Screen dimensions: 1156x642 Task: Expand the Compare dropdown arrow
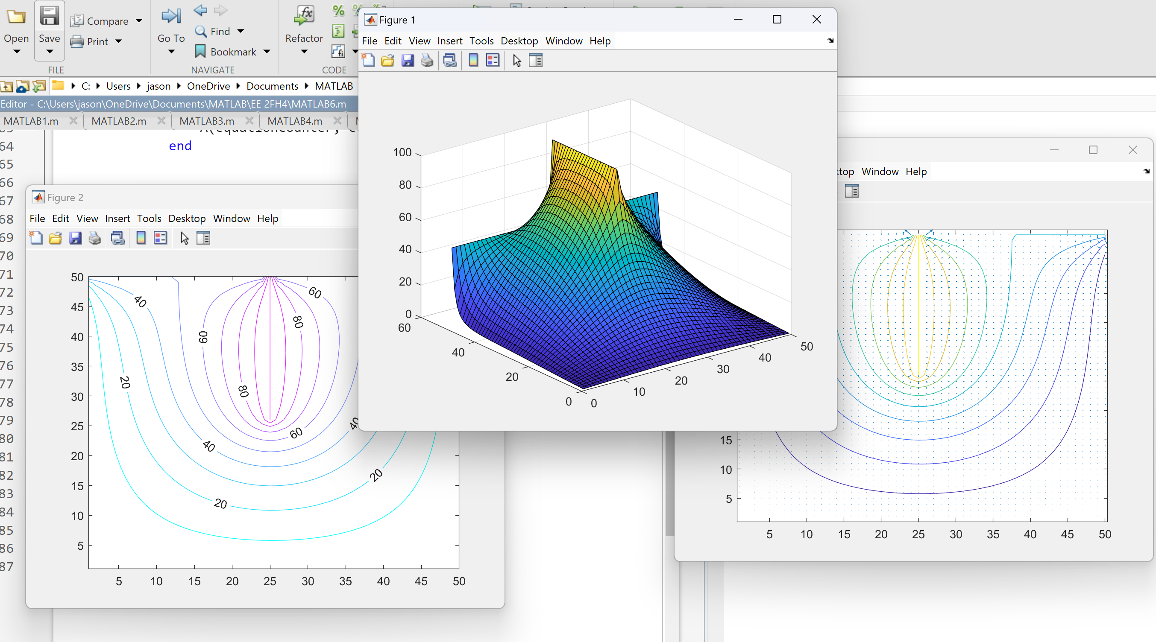pyautogui.click(x=139, y=20)
